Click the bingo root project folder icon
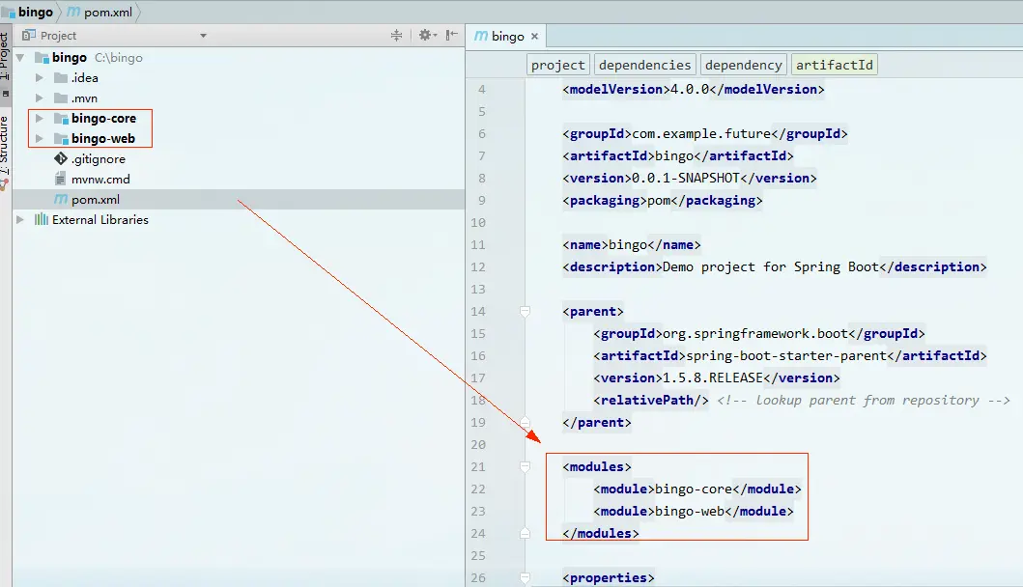 coord(42,57)
